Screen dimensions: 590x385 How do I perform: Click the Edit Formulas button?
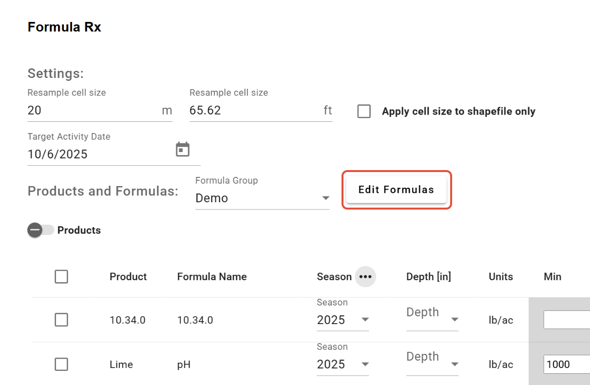pos(396,190)
